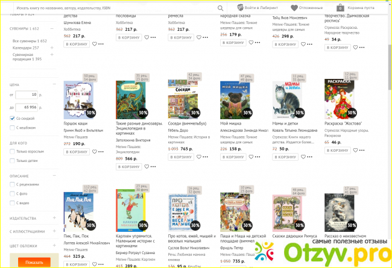392x268 pixels.
Task: Open three-dots menu under 'Мамы и детки'
Action: tap(309, 157)
